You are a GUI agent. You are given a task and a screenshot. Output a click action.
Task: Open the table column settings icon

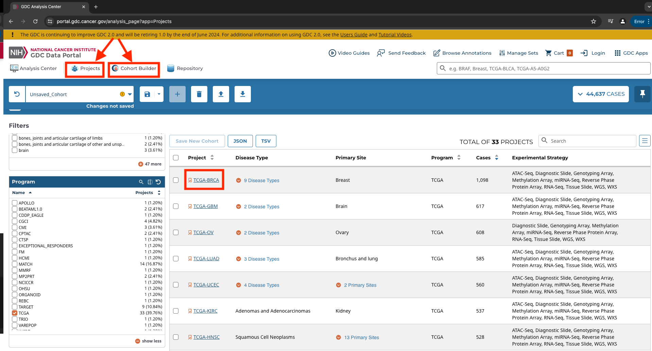point(645,141)
